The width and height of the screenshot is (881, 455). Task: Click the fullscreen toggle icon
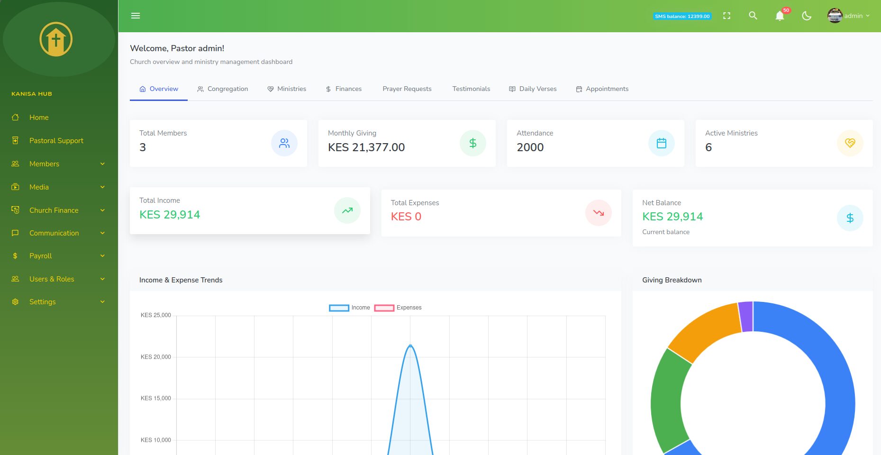click(x=727, y=16)
